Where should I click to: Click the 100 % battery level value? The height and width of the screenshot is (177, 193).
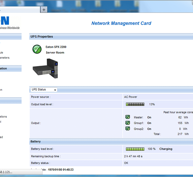pos(151,149)
